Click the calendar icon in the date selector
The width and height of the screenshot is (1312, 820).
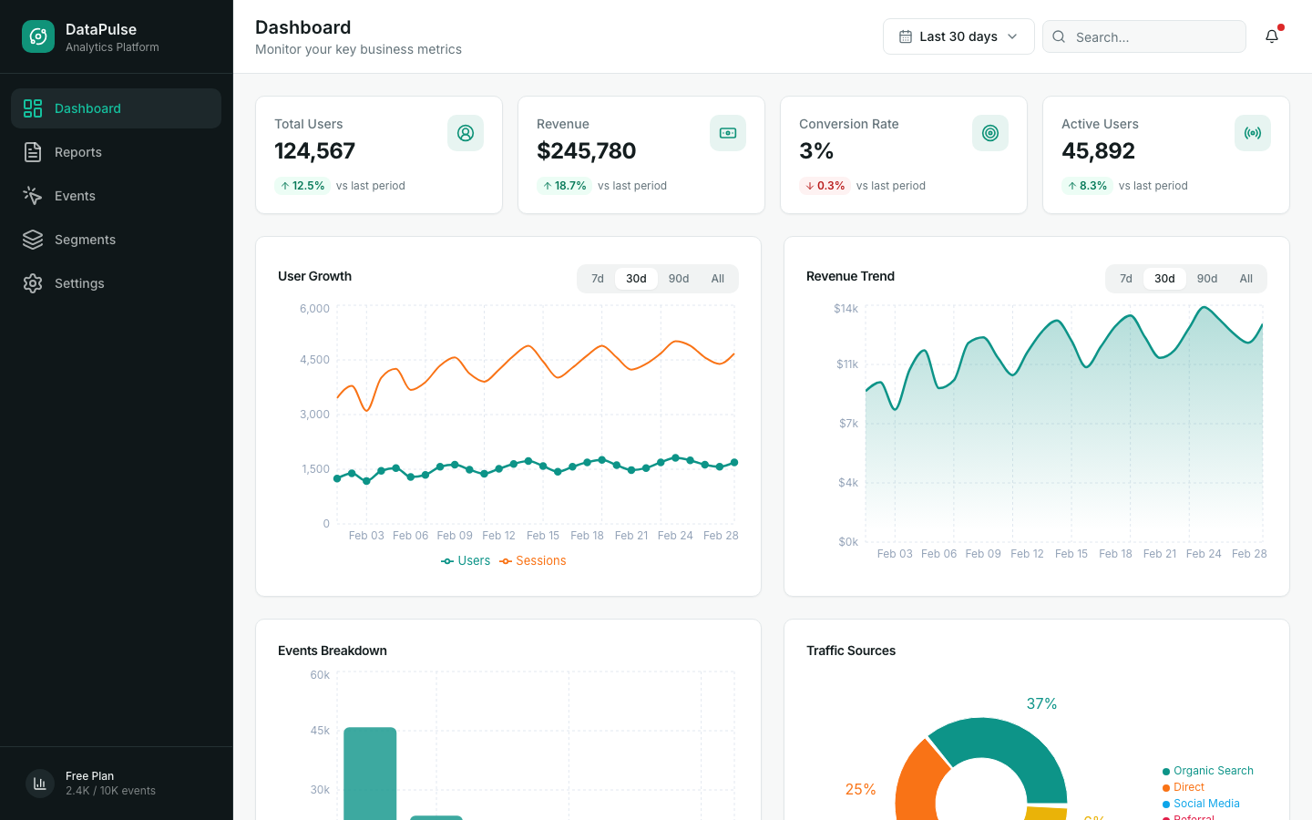click(906, 36)
